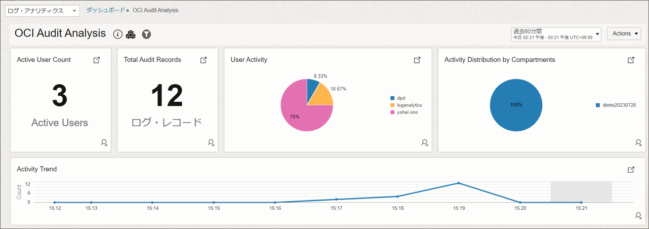The width and height of the screenshot is (649, 229).
Task: Click the 15:19 peak data point
Action: click(x=459, y=183)
